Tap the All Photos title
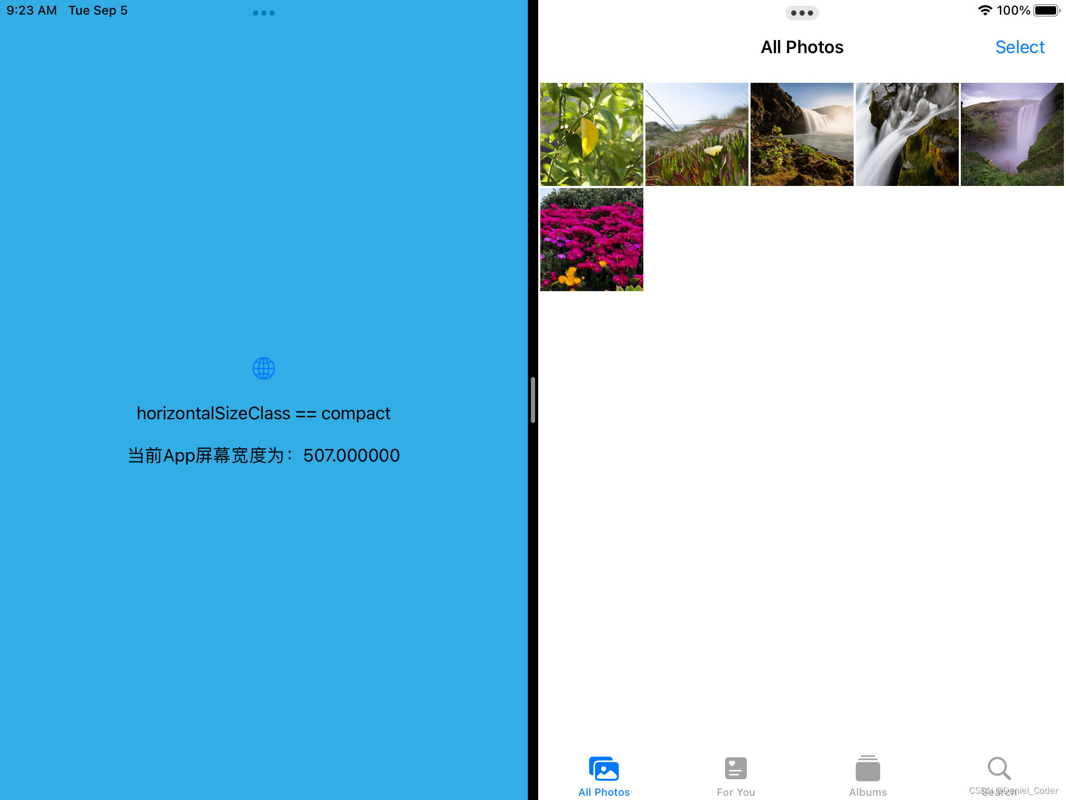 coord(802,47)
